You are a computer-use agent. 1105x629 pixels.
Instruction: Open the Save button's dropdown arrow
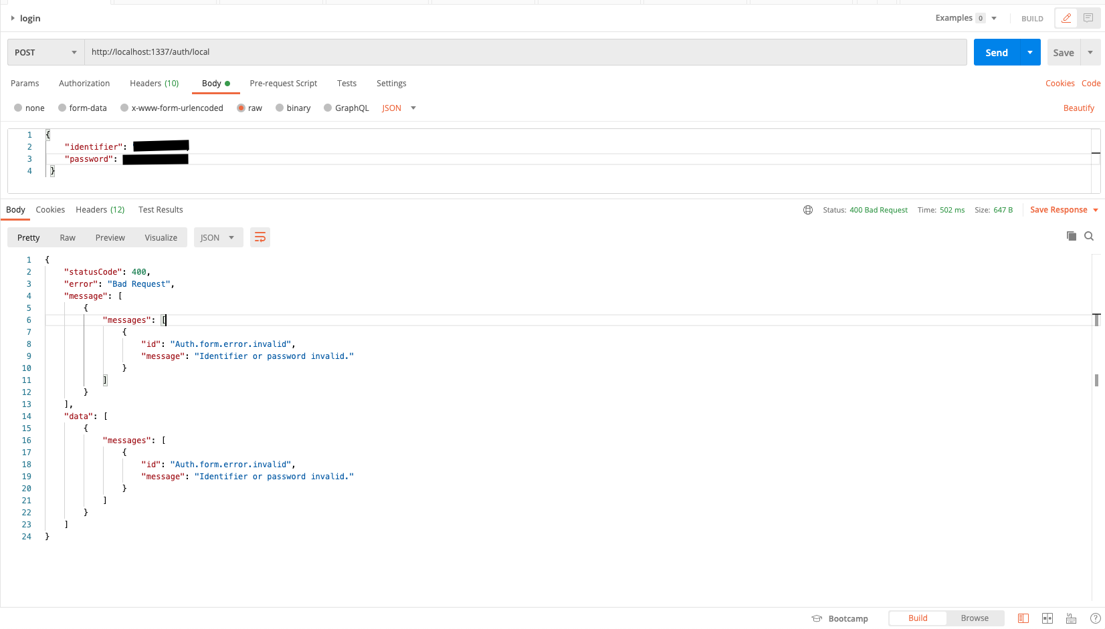(x=1090, y=52)
